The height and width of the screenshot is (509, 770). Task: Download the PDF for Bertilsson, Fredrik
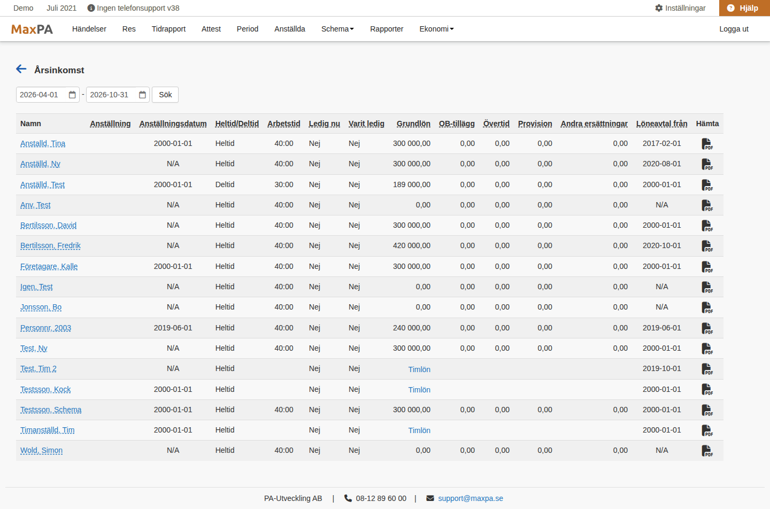707,246
